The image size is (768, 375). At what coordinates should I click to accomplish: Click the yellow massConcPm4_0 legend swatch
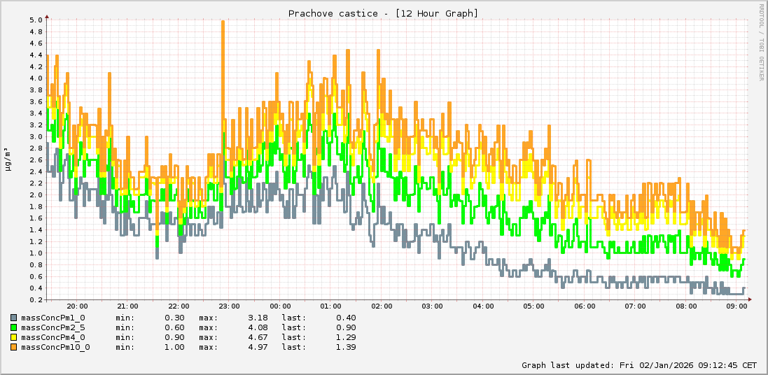(x=14, y=337)
